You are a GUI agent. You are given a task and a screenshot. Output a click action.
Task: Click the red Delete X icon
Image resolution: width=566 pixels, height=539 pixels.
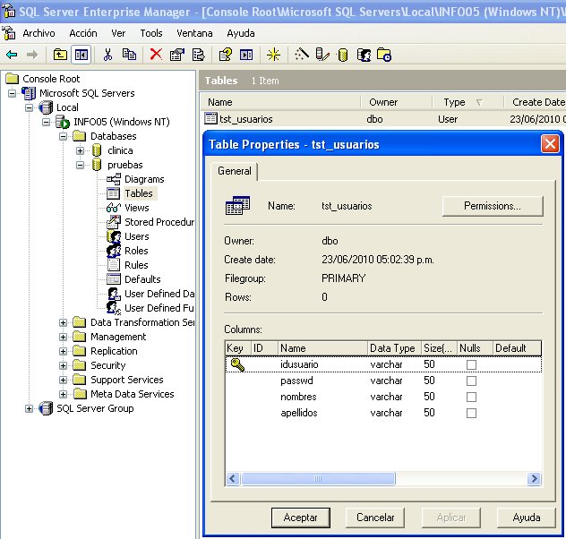coord(156,55)
